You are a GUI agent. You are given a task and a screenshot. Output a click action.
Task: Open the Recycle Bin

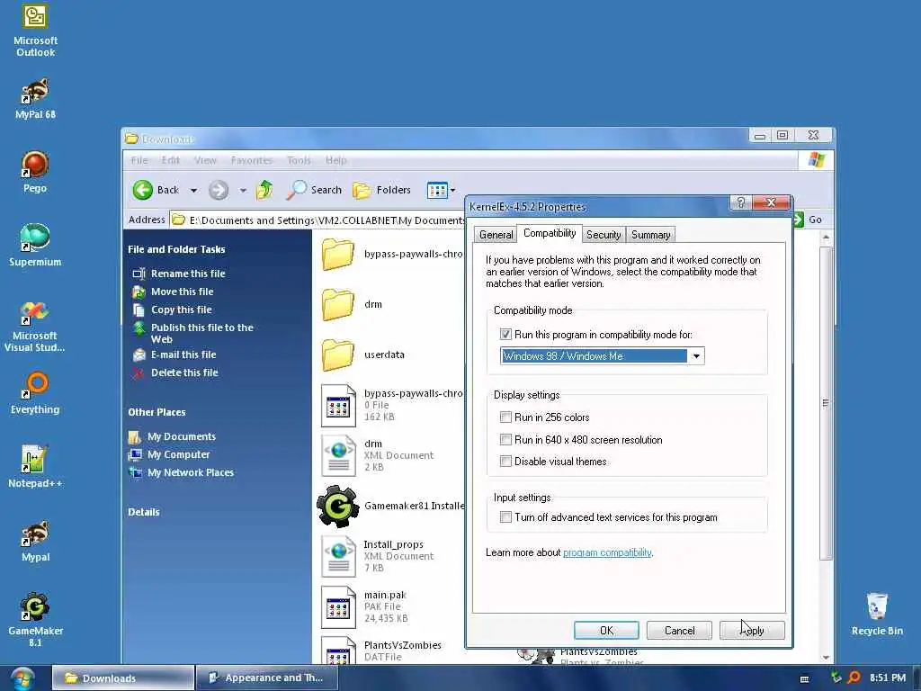[877, 614]
